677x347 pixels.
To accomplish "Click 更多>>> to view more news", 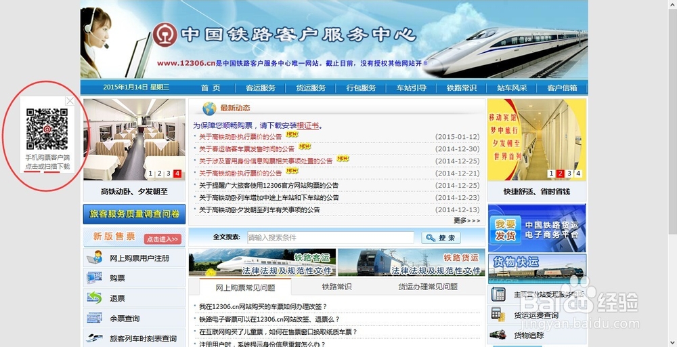I will (x=466, y=220).
